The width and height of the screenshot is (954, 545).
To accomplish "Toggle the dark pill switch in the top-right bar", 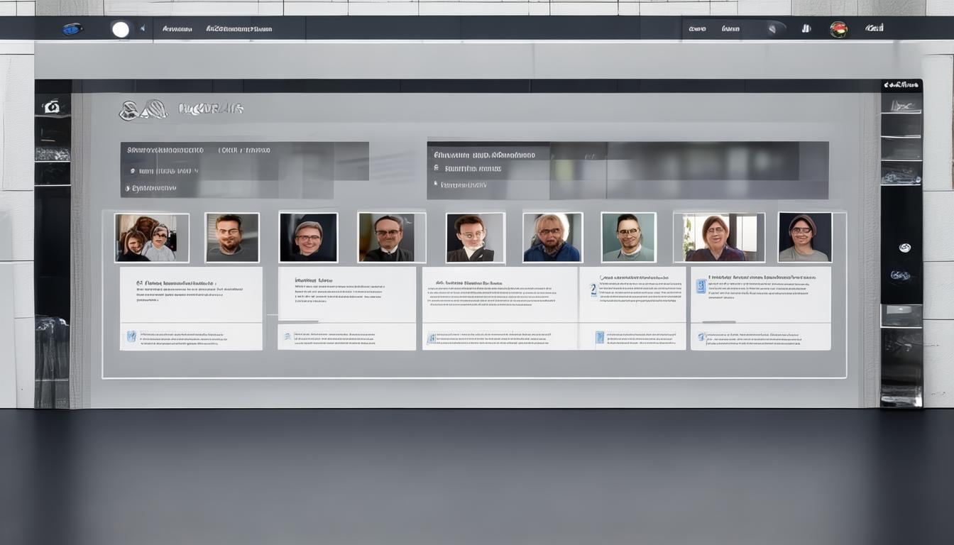I will (x=774, y=29).
